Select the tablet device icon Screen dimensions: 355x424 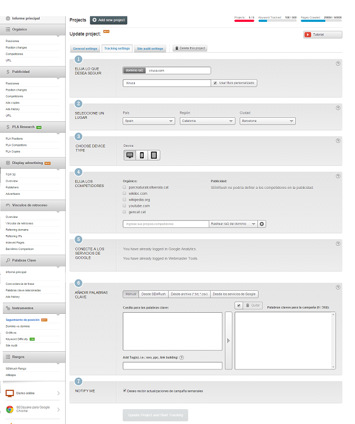pyautogui.click(x=154, y=155)
